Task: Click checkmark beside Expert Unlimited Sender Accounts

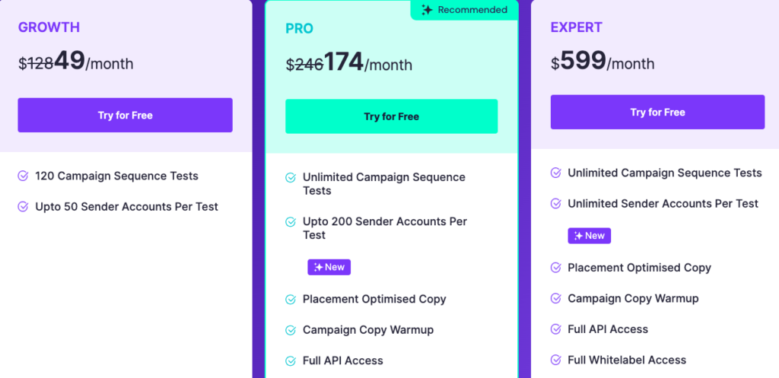Action: click(x=555, y=204)
